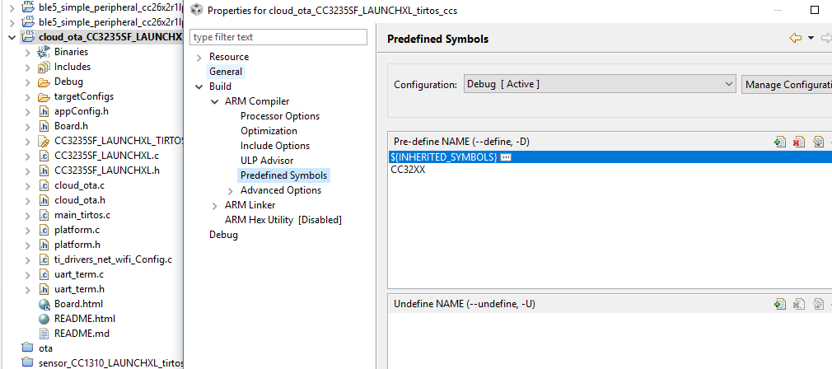Edit the selected pre-define symbol
This screenshot has width=832, height=369.
point(817,142)
